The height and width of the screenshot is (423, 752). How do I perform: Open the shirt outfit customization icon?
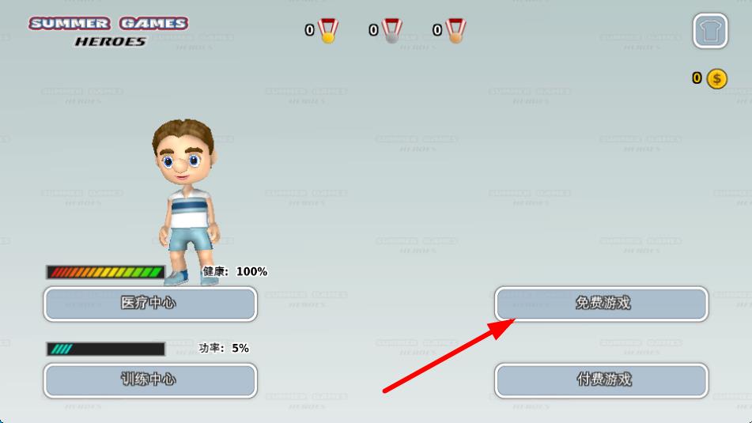(710, 31)
